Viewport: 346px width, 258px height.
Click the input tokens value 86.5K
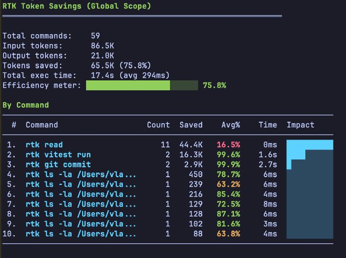coord(103,46)
